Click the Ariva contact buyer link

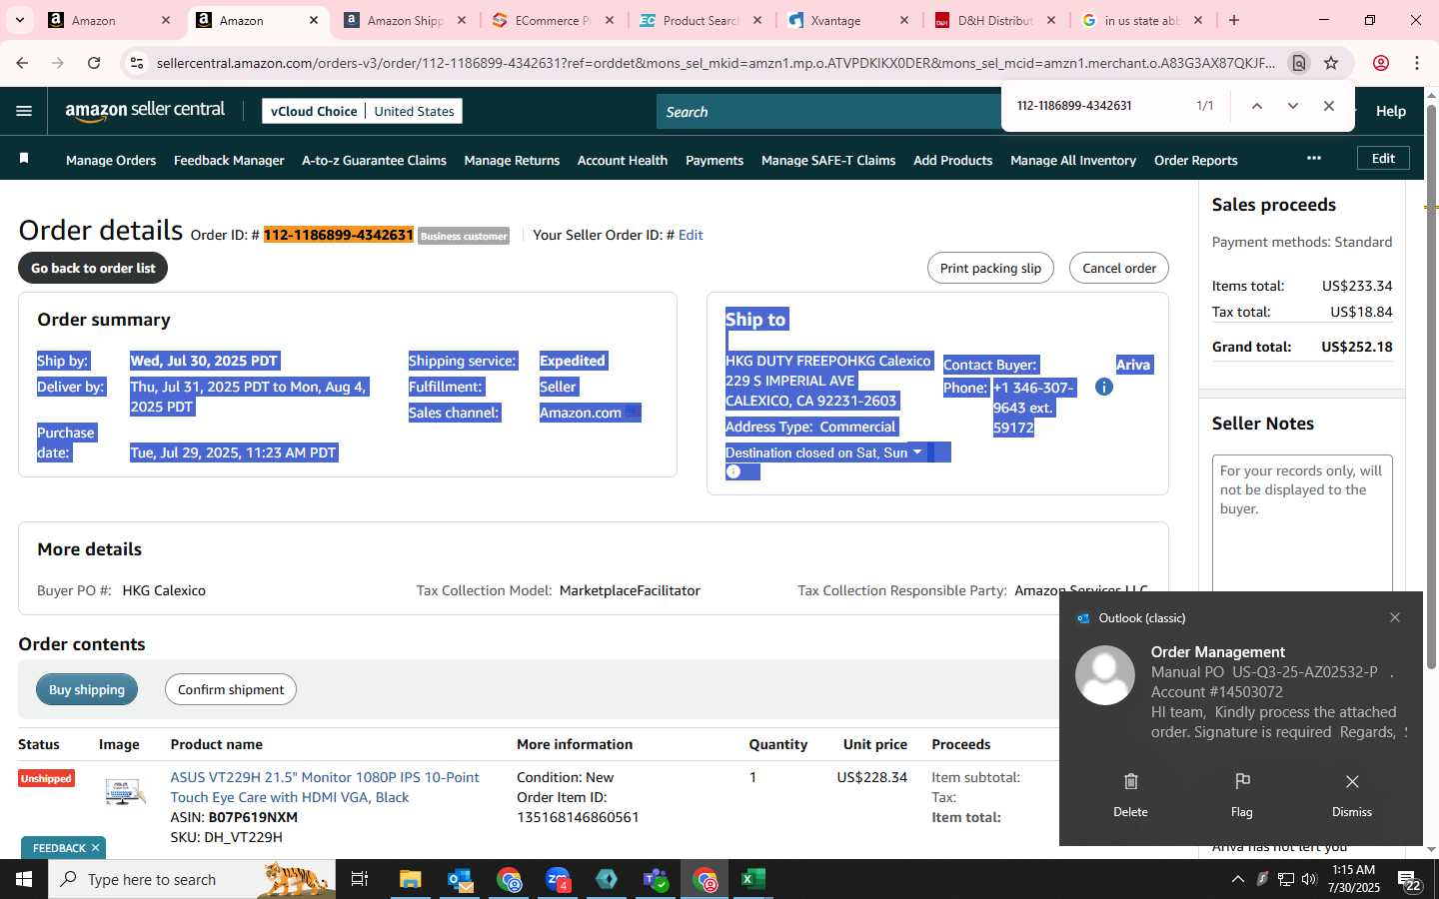(x=1133, y=365)
